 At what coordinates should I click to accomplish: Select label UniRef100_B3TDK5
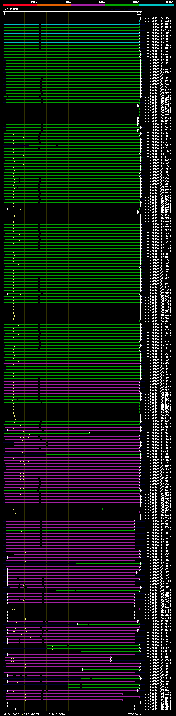[x=158, y=48]
